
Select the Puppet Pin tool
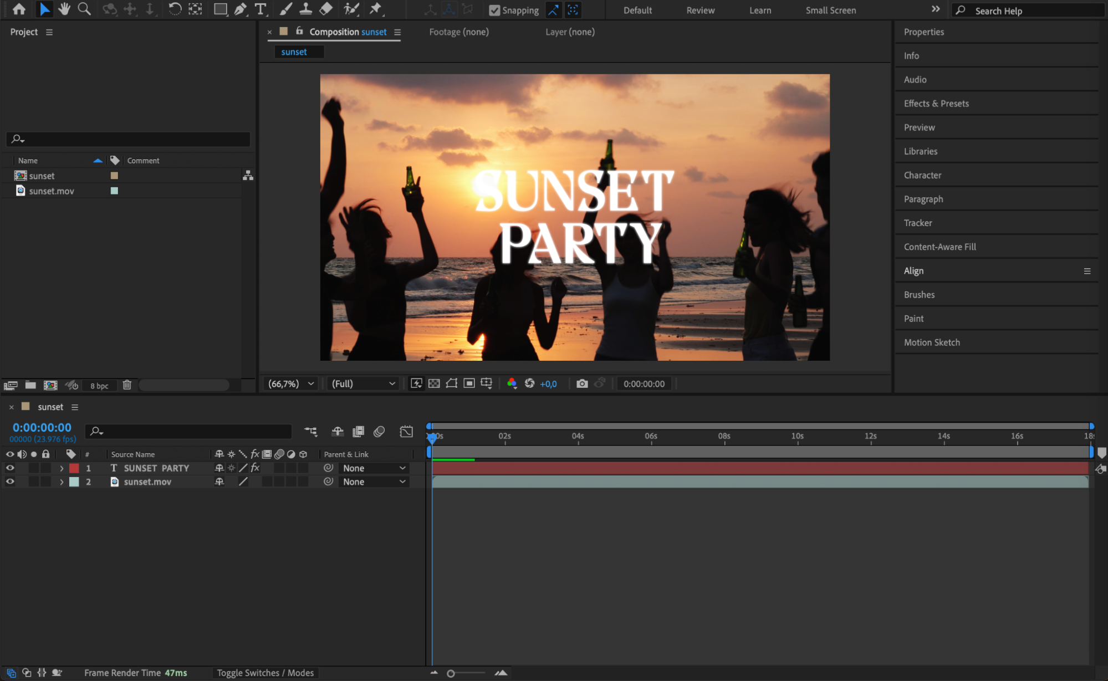click(376, 9)
